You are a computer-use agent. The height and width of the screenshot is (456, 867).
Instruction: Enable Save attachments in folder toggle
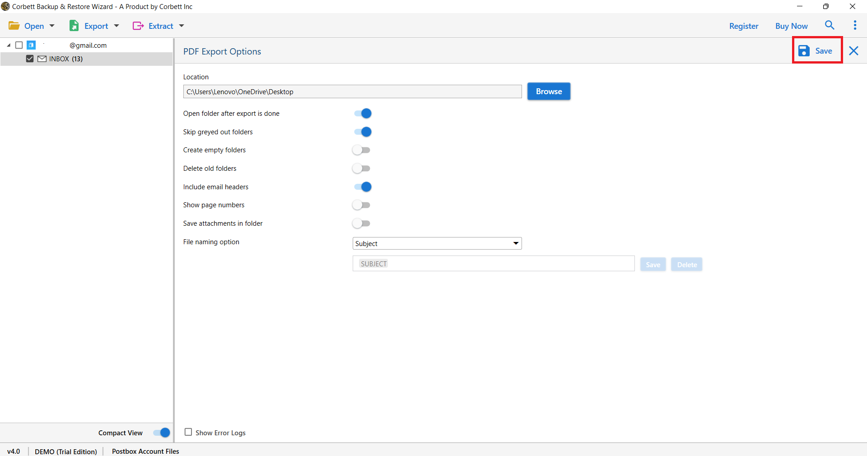coord(361,223)
